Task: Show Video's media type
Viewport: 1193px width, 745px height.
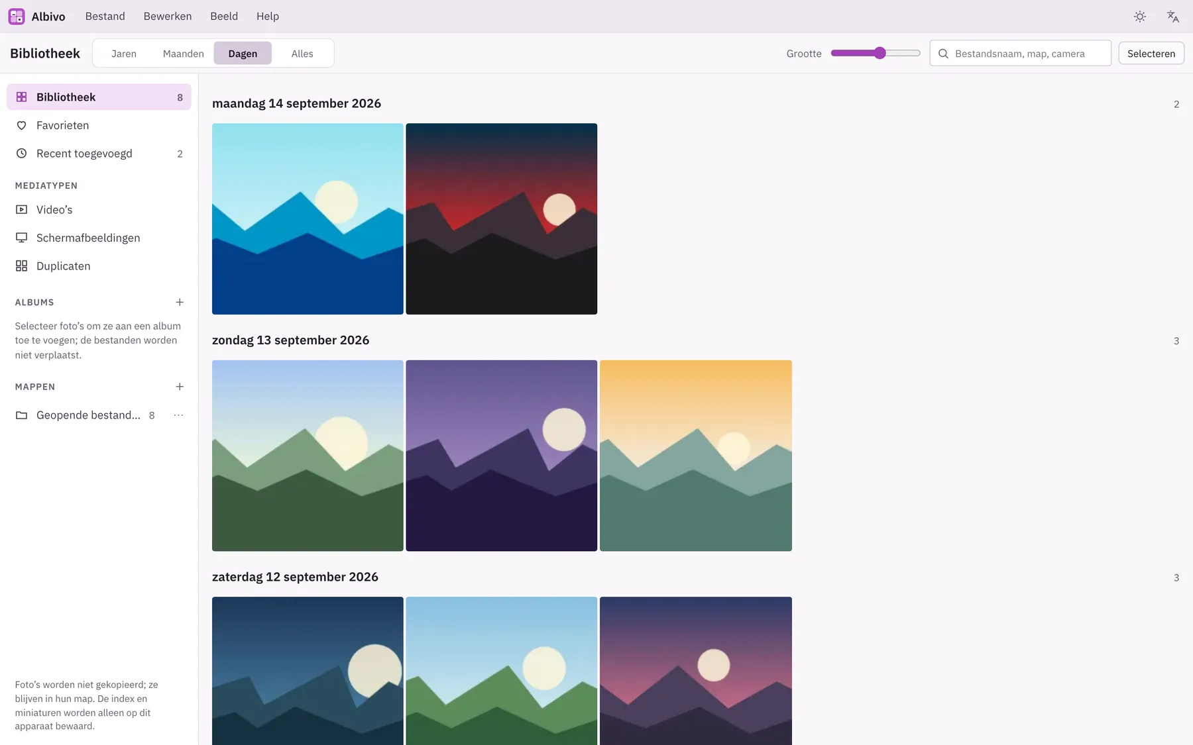Action: tap(99, 210)
